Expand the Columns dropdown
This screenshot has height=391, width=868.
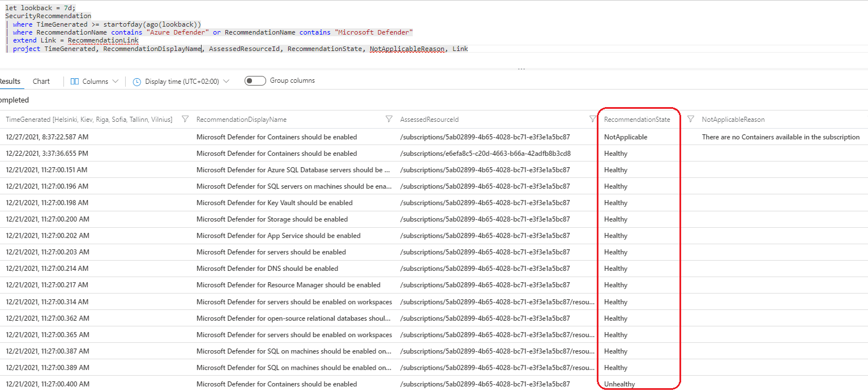95,82
